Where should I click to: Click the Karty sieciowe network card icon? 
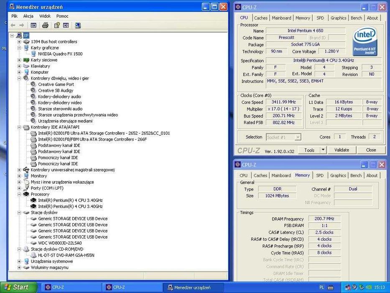point(26,60)
